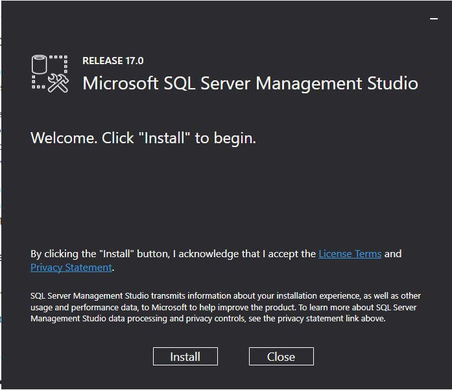The image size is (452, 390).
Task: Click the "Microsoft SQL Server Management Studio" title
Action: [x=250, y=84]
